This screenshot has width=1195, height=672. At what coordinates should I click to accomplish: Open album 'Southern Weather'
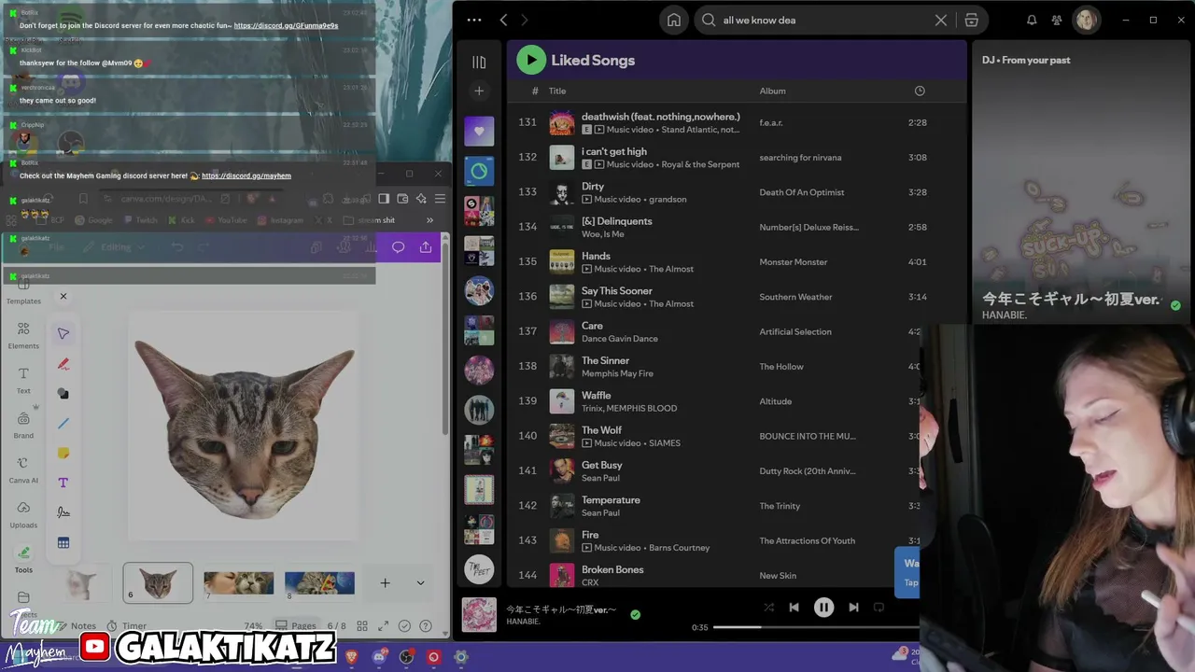(795, 297)
